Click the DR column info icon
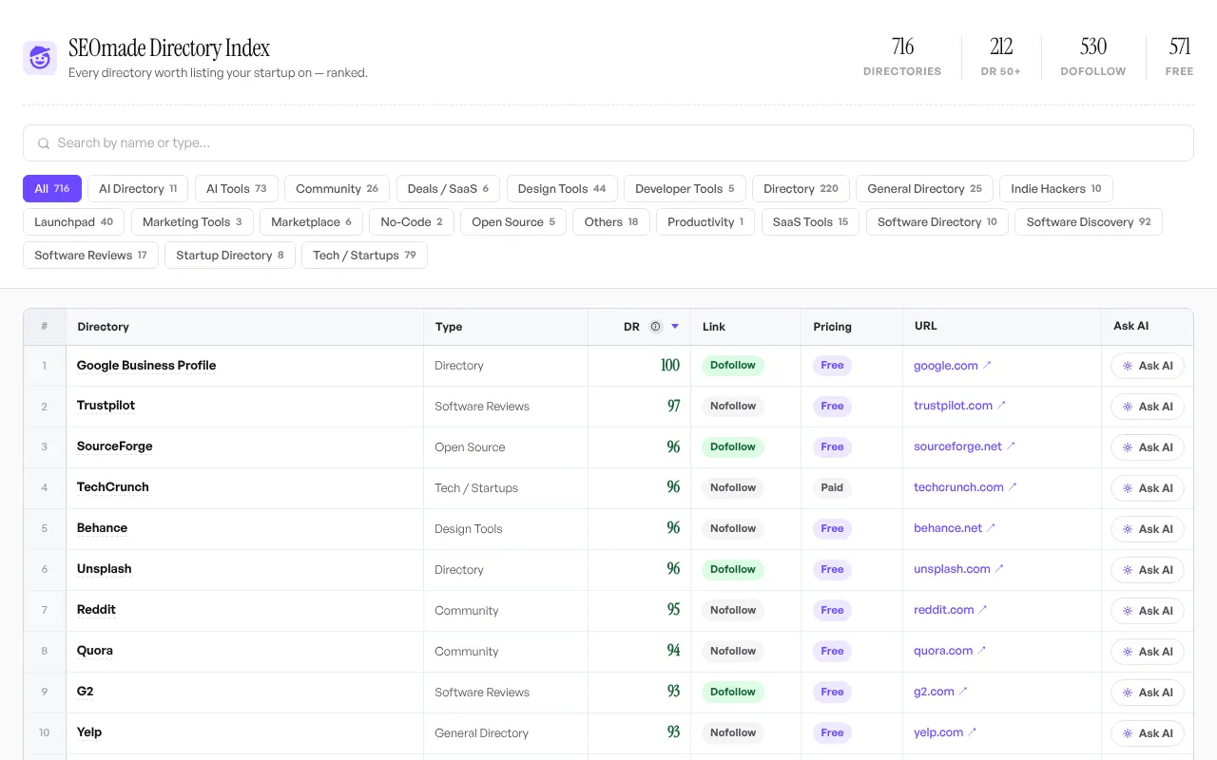1217x760 pixels. [x=655, y=327]
